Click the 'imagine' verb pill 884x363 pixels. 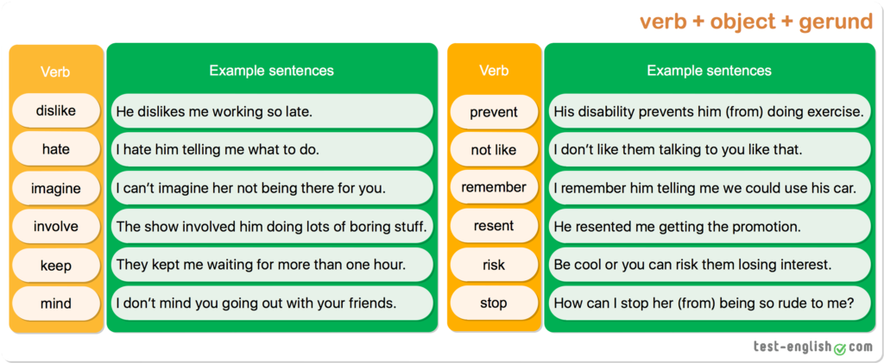click(x=56, y=188)
